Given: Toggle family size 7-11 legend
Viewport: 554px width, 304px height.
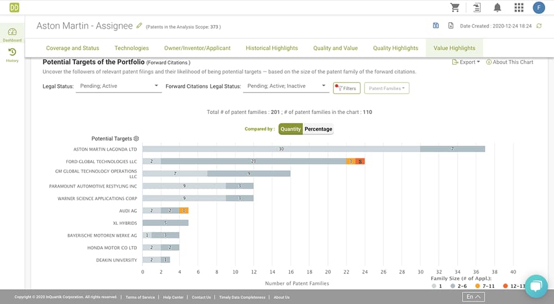Looking at the screenshot, I should click(x=485, y=286).
